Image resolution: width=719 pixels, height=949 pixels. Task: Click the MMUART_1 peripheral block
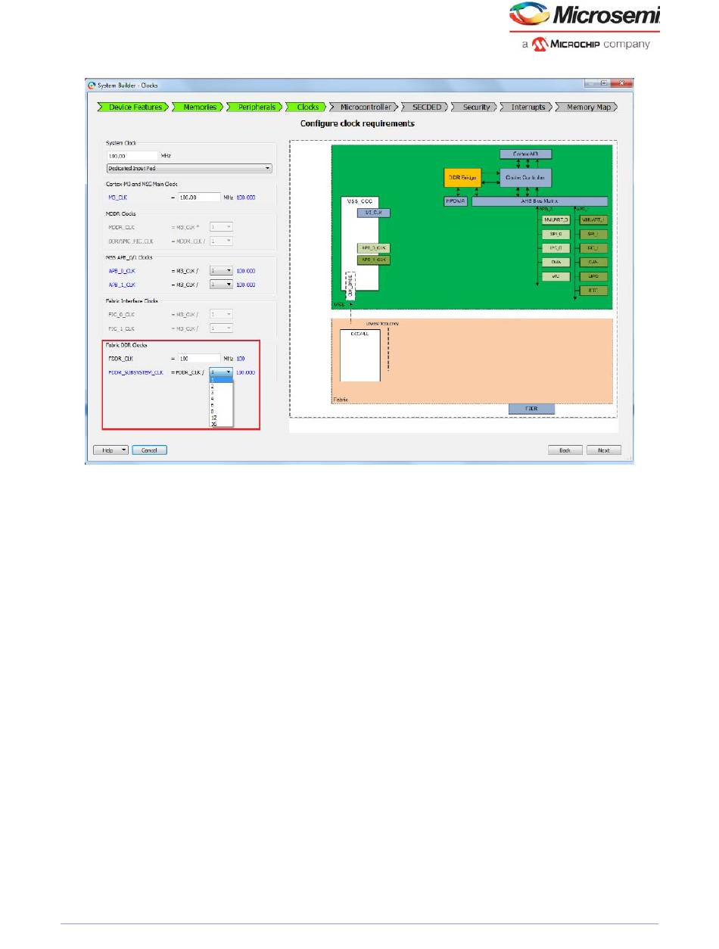tap(593, 219)
